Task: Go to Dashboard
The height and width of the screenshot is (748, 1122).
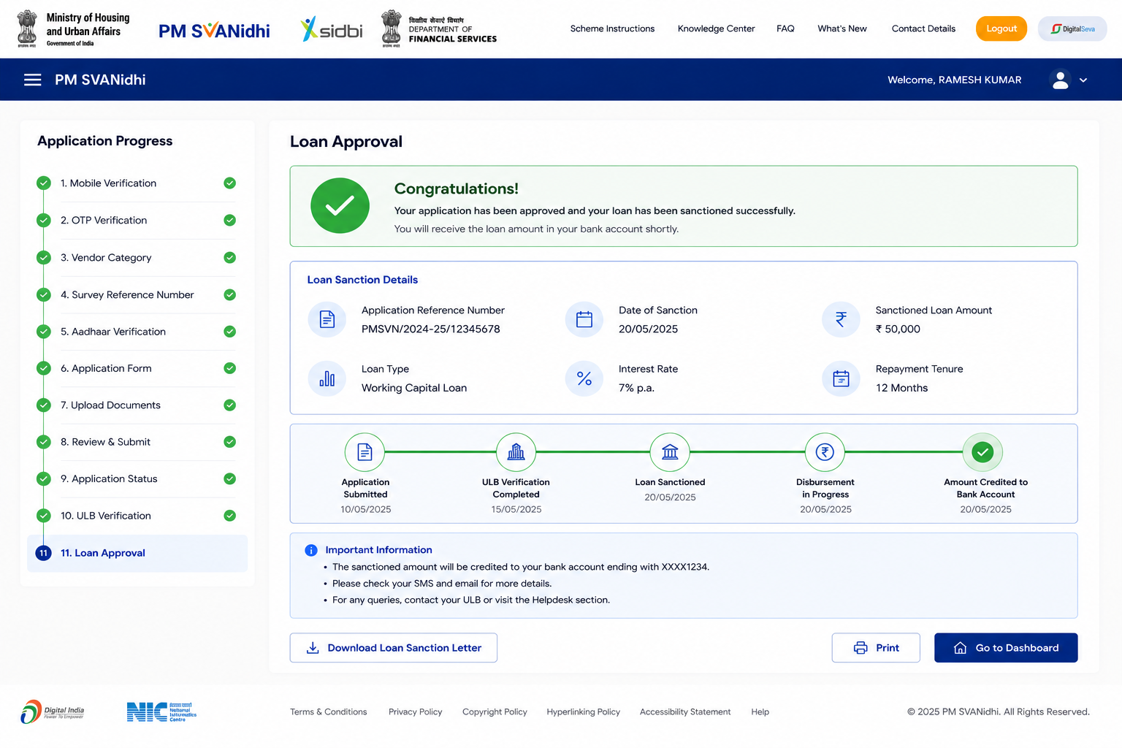Action: [1006, 648]
